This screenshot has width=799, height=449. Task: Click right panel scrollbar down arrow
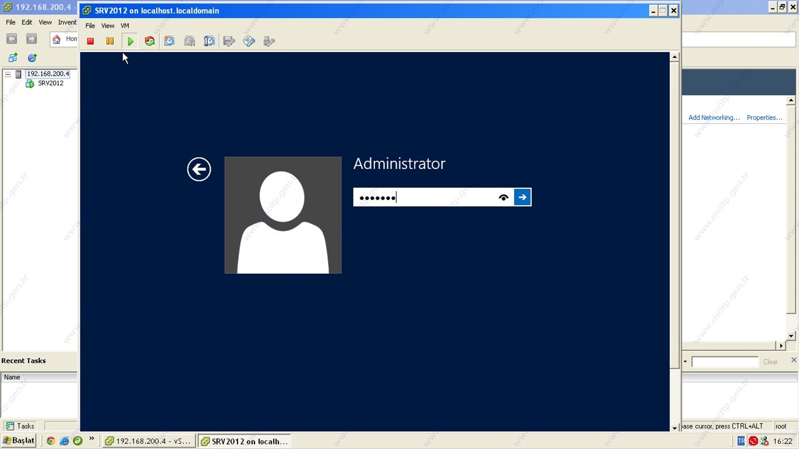[x=791, y=336]
